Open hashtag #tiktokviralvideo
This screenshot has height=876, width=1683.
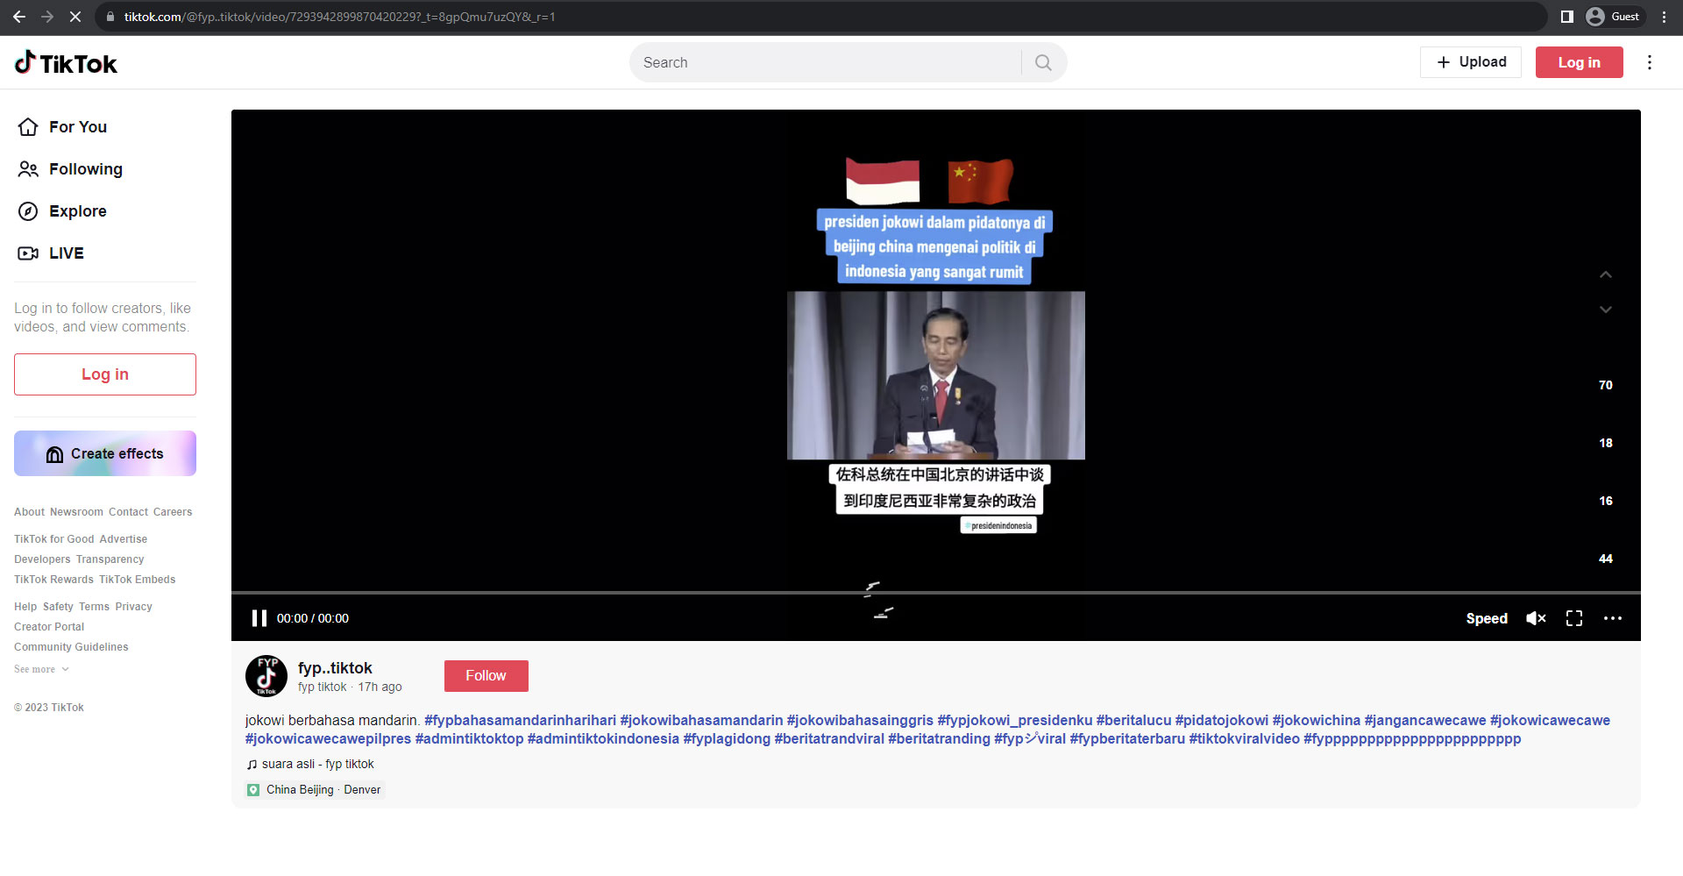click(x=1244, y=738)
